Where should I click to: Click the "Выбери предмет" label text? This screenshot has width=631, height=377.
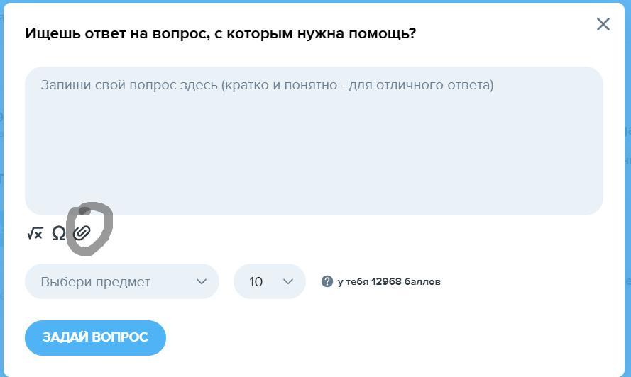click(x=95, y=281)
